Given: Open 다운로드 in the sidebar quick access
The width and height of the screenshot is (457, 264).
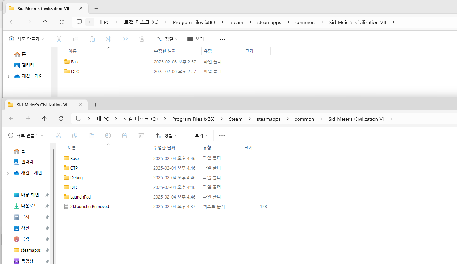Looking at the screenshot, I should pos(29,206).
